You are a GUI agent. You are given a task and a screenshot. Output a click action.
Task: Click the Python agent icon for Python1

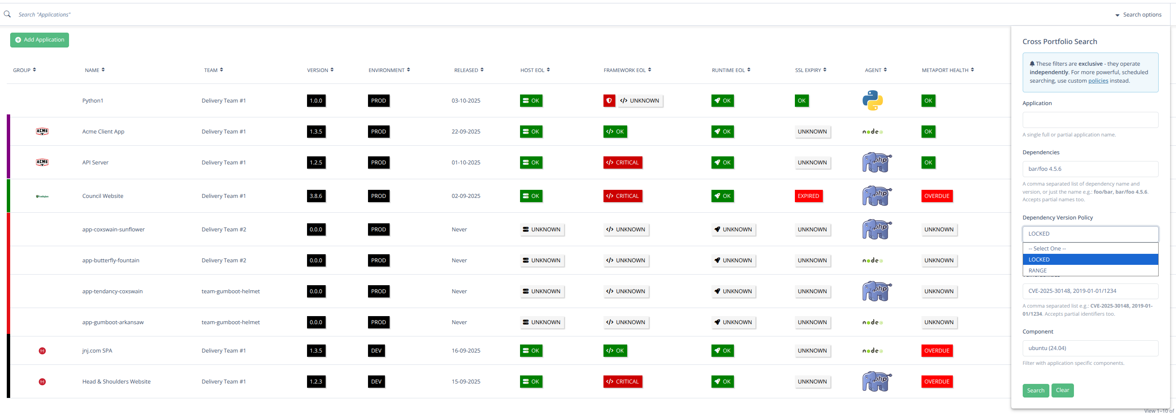point(872,100)
